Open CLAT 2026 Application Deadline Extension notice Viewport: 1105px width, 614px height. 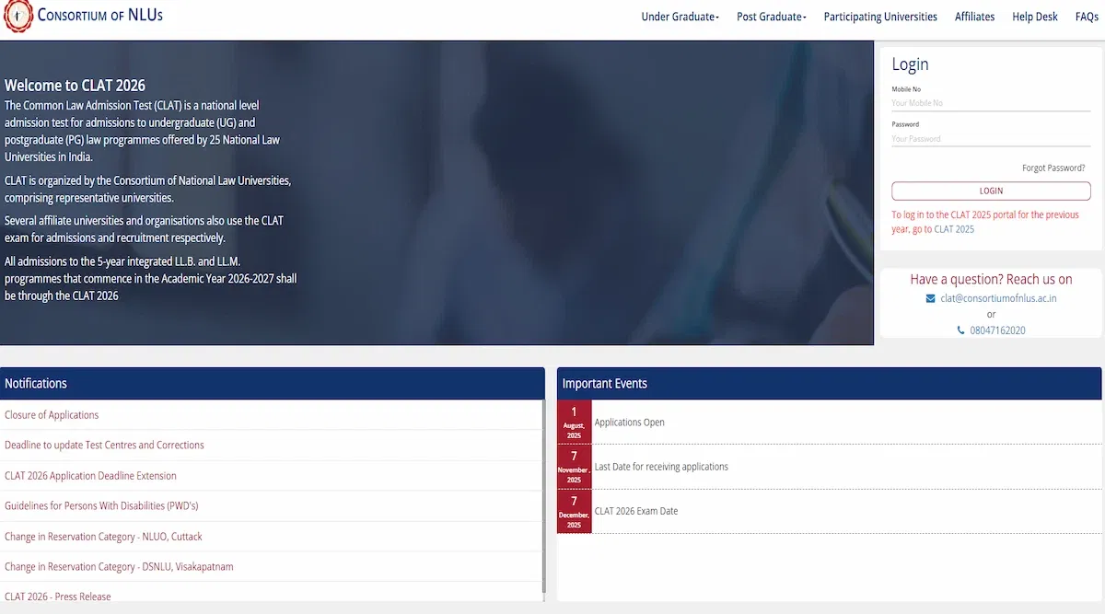[90, 476]
